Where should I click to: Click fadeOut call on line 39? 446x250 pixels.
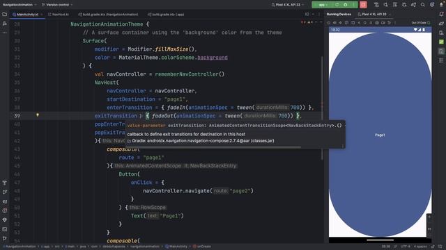click(x=162, y=116)
